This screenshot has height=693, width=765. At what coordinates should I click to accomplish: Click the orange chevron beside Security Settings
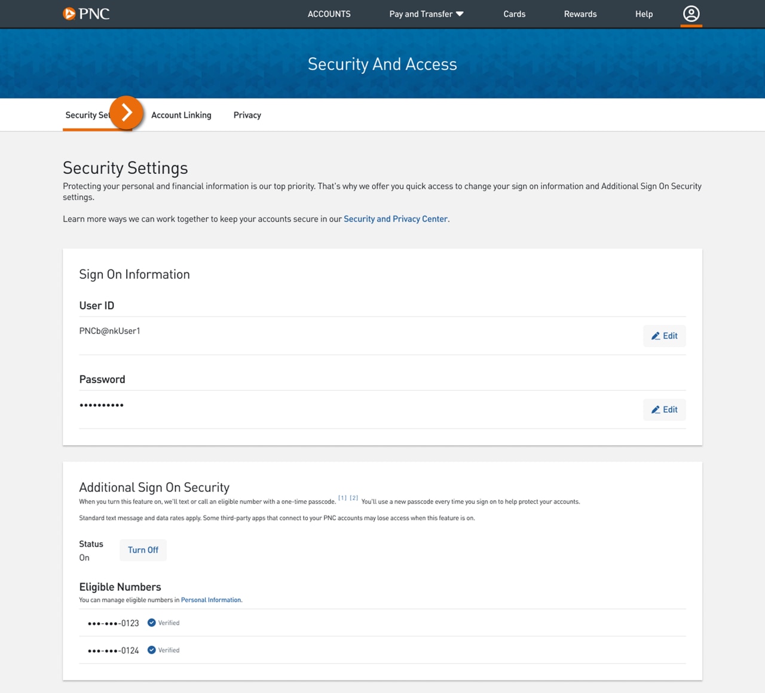(x=126, y=112)
